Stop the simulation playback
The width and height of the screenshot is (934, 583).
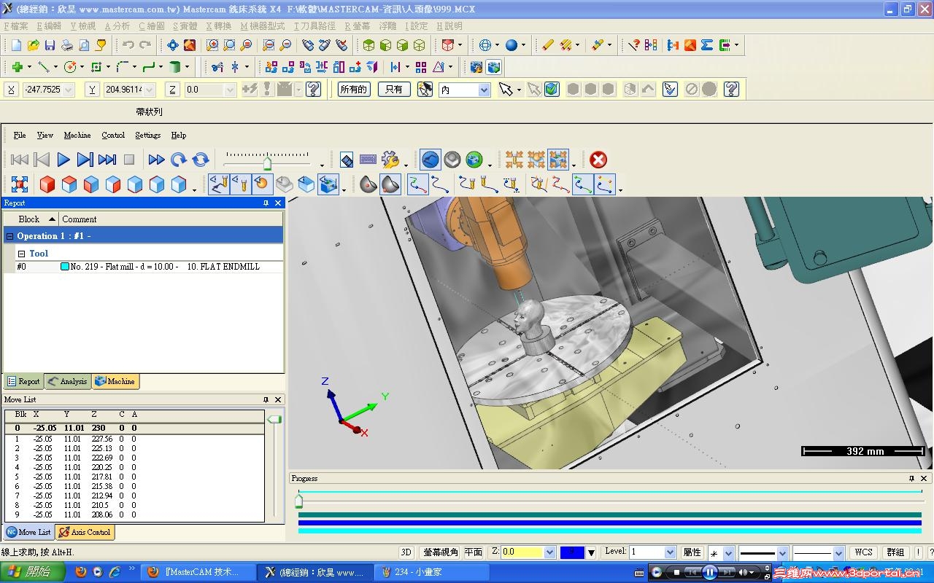click(x=129, y=160)
